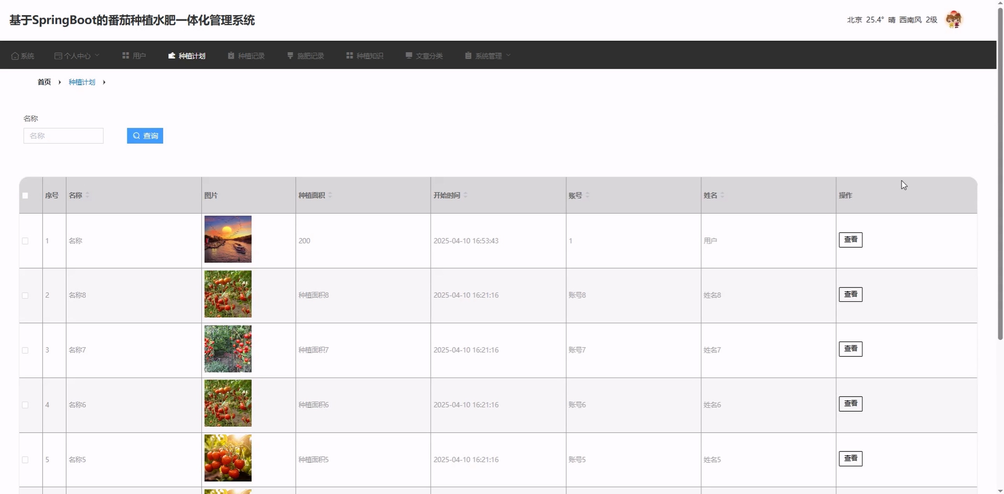Select the checkbox for row 名称7
Viewport: 1004px width, 494px height.
[x=25, y=350]
